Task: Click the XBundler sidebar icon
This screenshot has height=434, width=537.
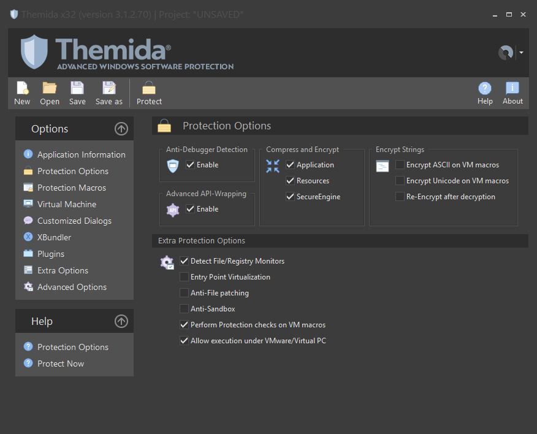Action: 28,237
